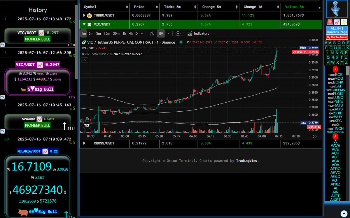Image resolution: width=350 pixels, height=218 pixels.
Task: Click the TURBO coin icon
Action: [90, 15]
